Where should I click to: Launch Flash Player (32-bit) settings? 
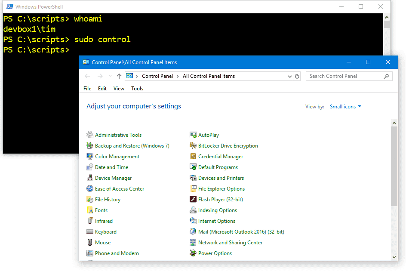coord(221,199)
